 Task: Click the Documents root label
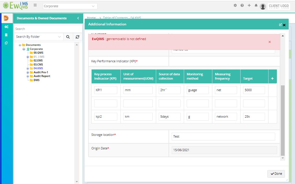[x=33, y=45]
